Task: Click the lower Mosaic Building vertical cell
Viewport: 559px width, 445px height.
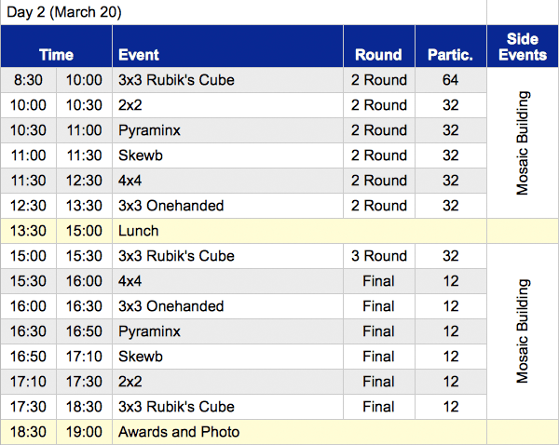Action: click(x=523, y=330)
